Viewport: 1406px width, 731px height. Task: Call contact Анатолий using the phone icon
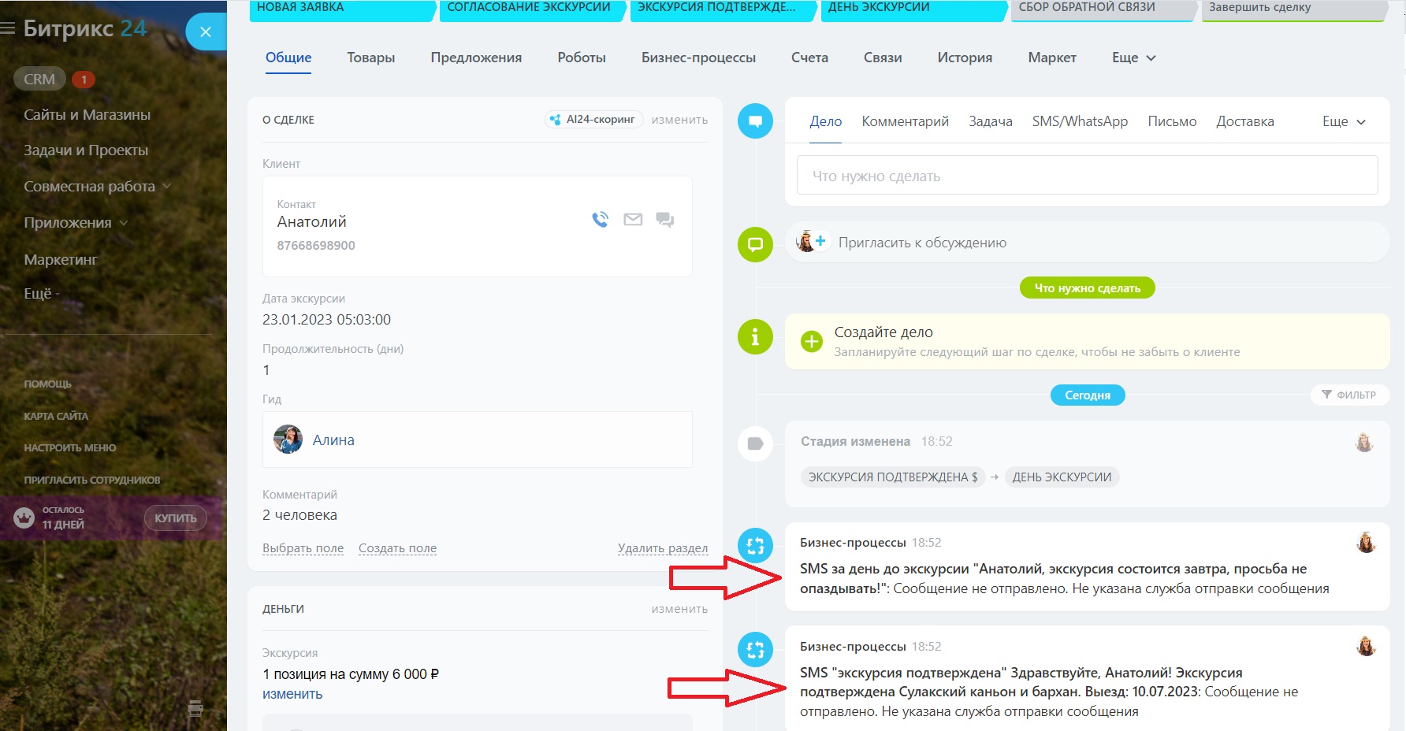601,220
